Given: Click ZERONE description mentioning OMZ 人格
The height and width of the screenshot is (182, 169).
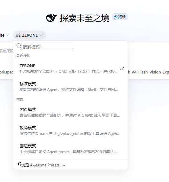Looking at the screenshot, I should [68, 72].
